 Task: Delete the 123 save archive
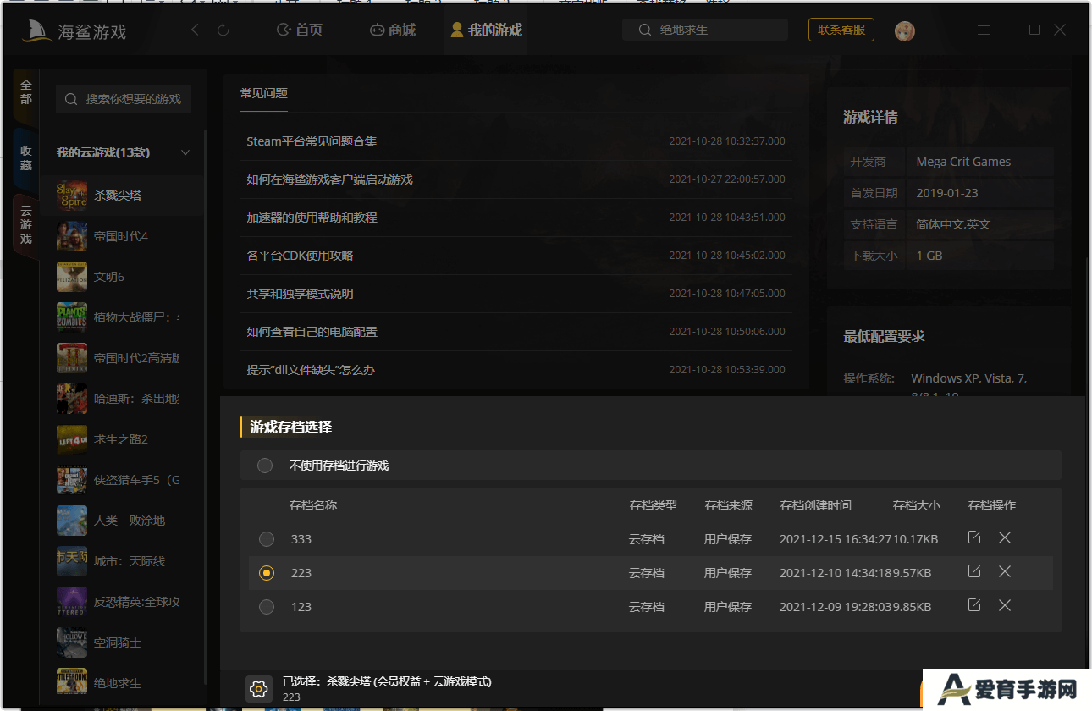pos(1005,605)
